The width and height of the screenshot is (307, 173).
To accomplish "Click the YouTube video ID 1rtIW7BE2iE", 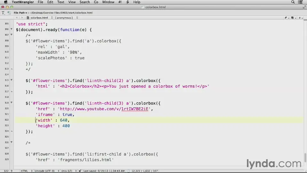I will pos(135,109).
